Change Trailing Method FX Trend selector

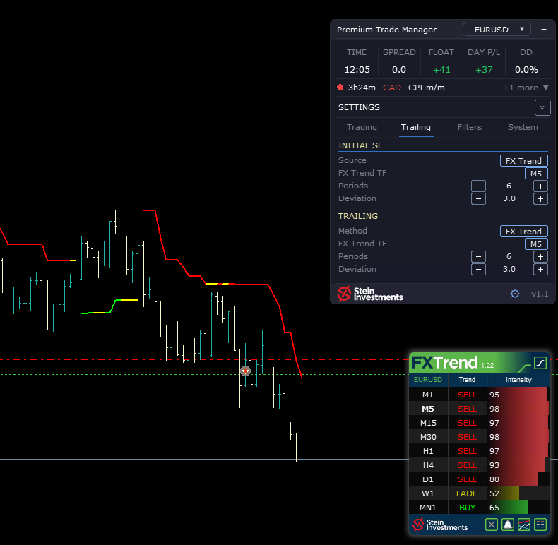point(523,232)
